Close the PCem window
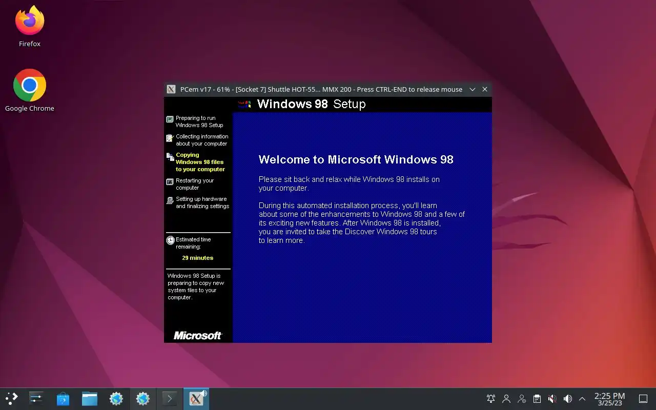This screenshot has height=410, width=656. coord(485,89)
